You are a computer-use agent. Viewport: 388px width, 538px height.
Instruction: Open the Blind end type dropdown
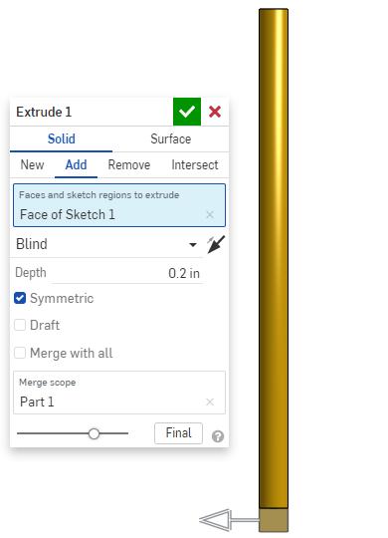(106, 244)
